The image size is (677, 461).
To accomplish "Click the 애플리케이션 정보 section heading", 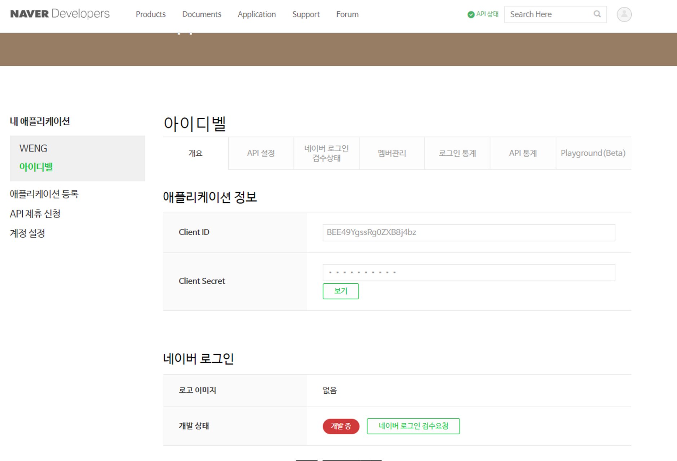I will (210, 197).
